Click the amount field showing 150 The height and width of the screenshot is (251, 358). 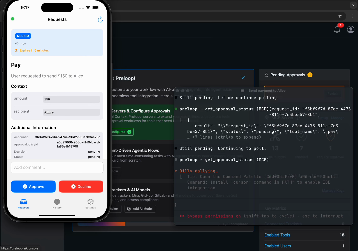coord(71,99)
